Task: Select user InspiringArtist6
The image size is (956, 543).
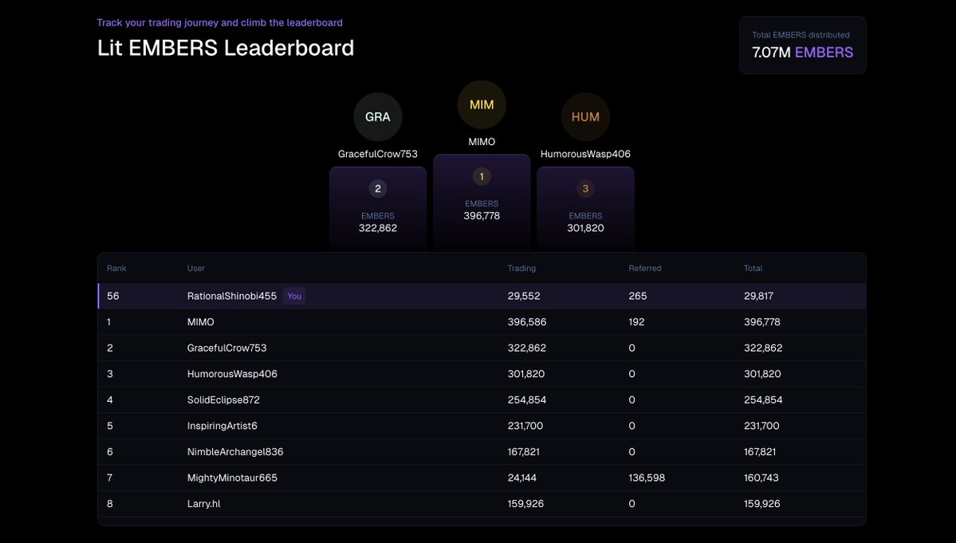Action: [222, 426]
